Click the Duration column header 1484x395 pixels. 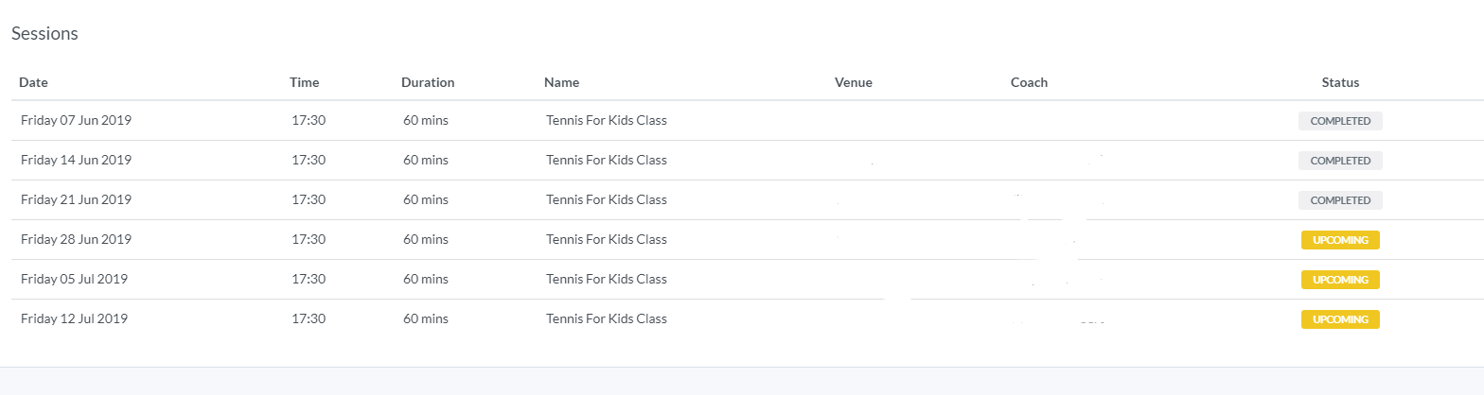[x=428, y=82]
